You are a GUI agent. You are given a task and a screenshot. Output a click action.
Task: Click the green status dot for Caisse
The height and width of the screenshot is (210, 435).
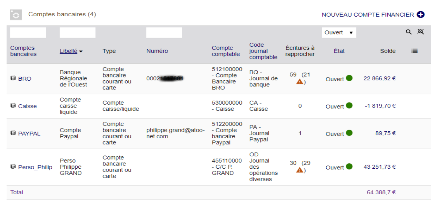(349, 105)
